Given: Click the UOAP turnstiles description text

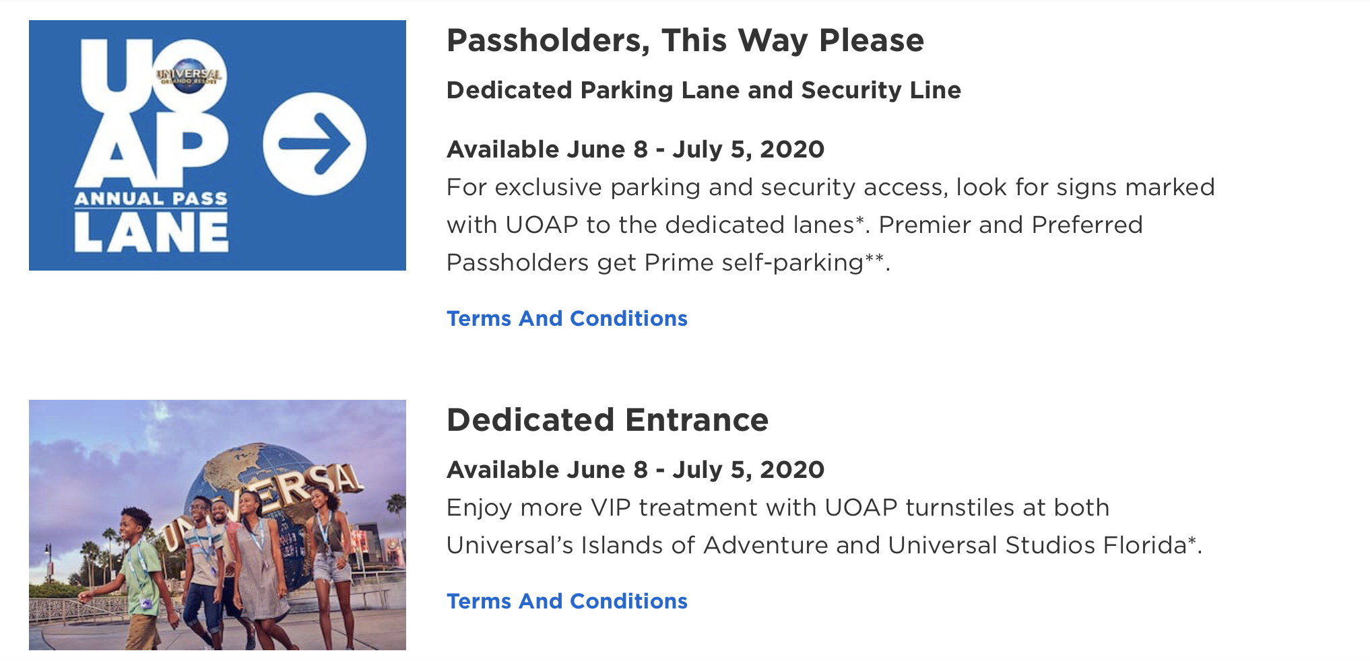Looking at the screenshot, I should point(824,526).
